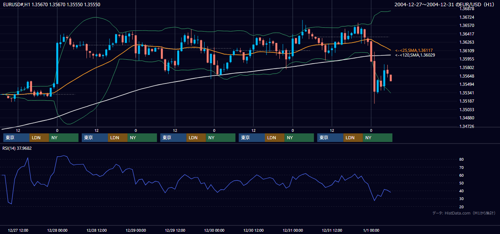
Task: Click the 1.36109 price axis label
Action: tap(468, 51)
